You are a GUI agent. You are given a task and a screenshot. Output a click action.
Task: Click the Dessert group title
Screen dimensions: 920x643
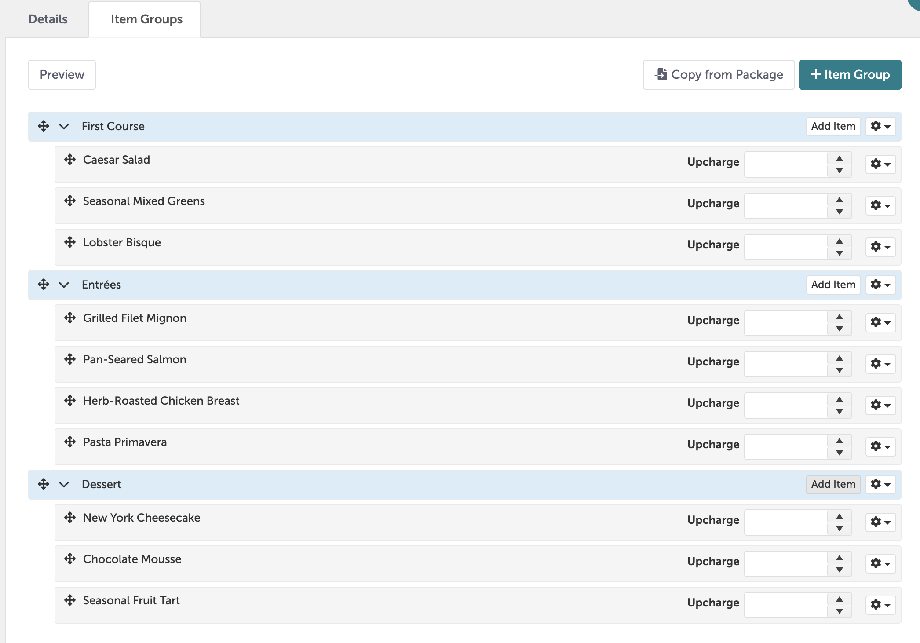tap(101, 484)
